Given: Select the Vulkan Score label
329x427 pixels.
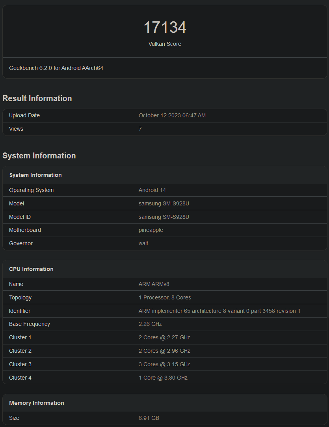Looking at the screenshot, I should (165, 44).
